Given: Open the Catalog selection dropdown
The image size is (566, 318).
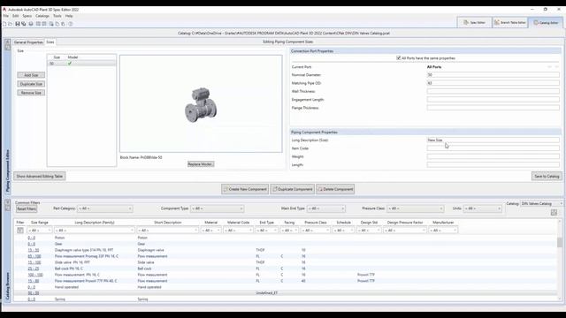Looking at the screenshot, I should point(541,204).
